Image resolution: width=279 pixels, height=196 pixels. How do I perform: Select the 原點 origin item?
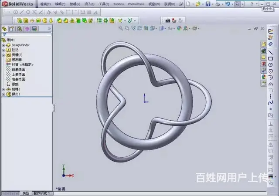click(15, 84)
